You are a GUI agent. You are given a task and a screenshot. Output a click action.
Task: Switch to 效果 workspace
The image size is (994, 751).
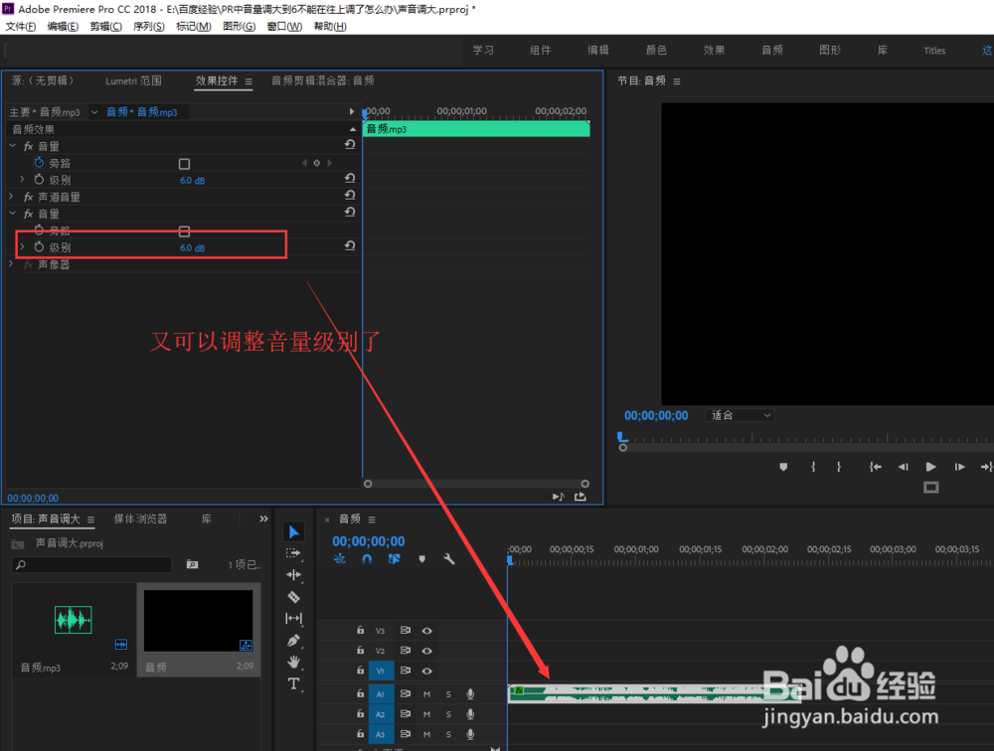pyautogui.click(x=714, y=50)
